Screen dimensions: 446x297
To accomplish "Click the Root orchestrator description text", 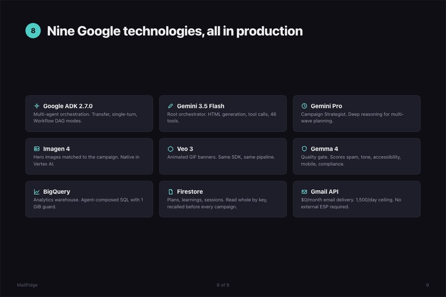I will (221, 118).
